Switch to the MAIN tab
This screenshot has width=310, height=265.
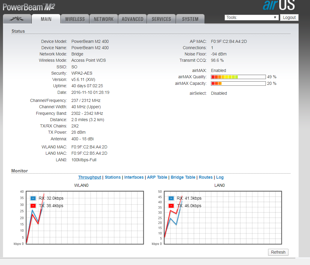pyautogui.click(x=46, y=19)
